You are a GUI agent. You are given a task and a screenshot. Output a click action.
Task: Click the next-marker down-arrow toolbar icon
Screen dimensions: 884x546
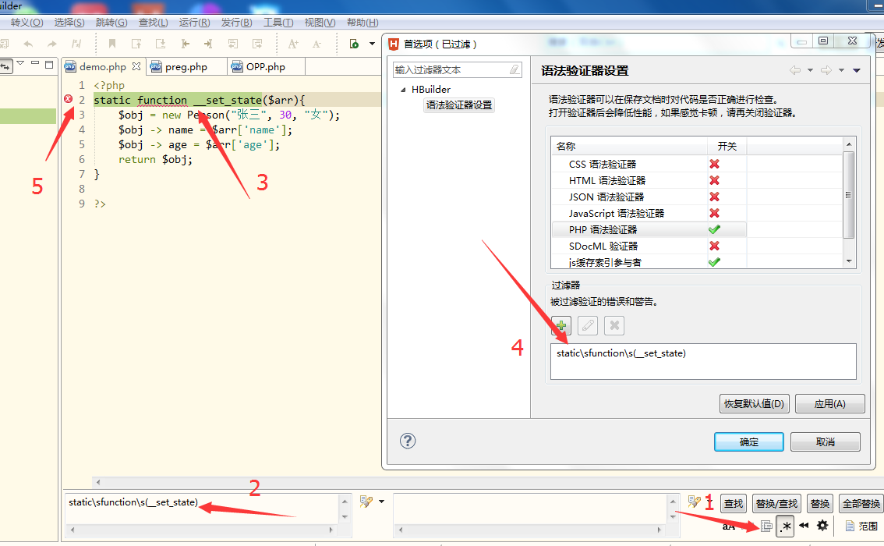point(161,44)
